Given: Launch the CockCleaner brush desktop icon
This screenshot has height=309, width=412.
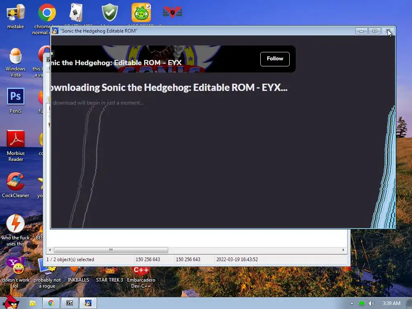Looking at the screenshot, I should point(16,181).
